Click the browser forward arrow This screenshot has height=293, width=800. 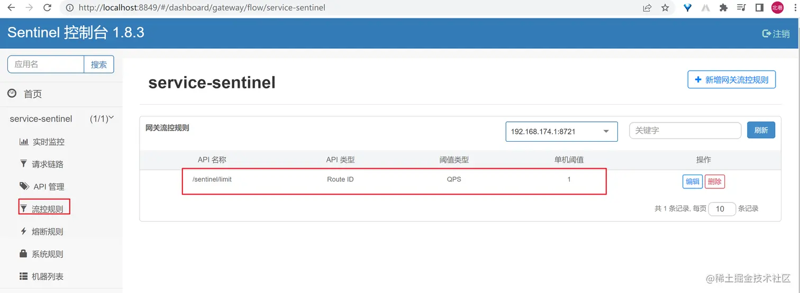coord(29,8)
